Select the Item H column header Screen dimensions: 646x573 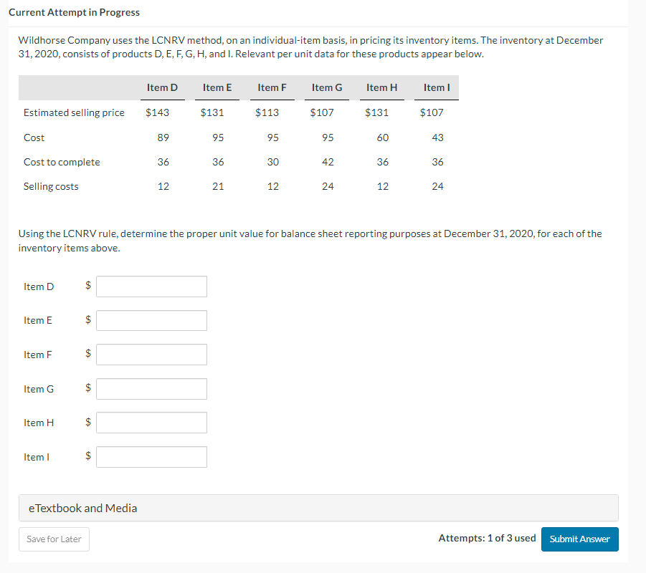click(381, 87)
